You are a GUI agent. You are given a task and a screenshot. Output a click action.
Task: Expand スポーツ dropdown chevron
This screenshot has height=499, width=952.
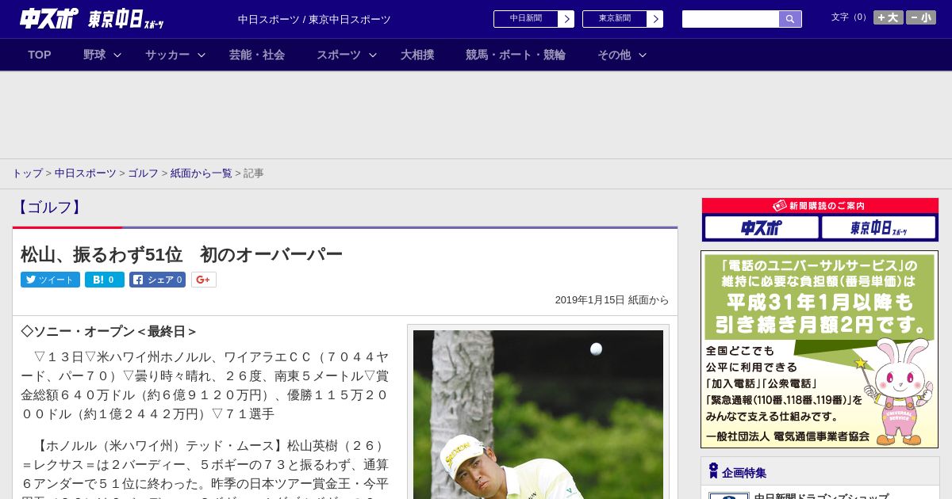373,55
